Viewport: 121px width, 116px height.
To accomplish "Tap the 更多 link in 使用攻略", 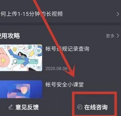I will [x=110, y=36].
